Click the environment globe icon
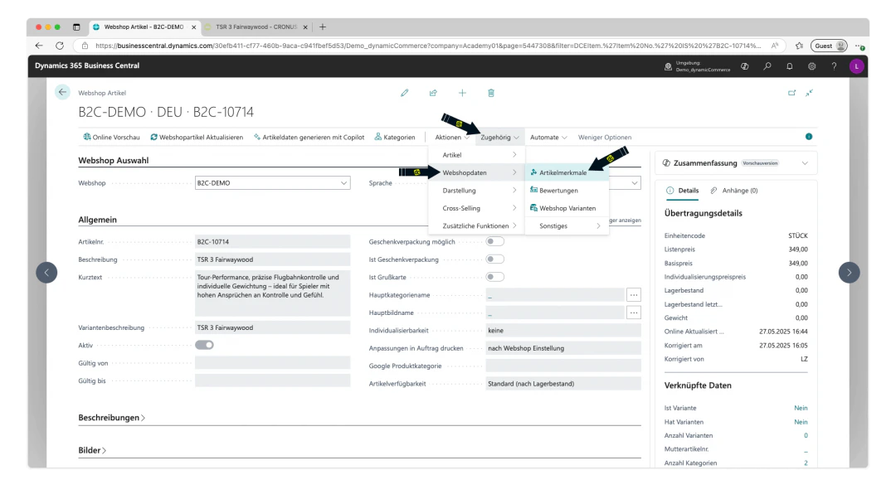The image size is (896, 504). click(668, 66)
